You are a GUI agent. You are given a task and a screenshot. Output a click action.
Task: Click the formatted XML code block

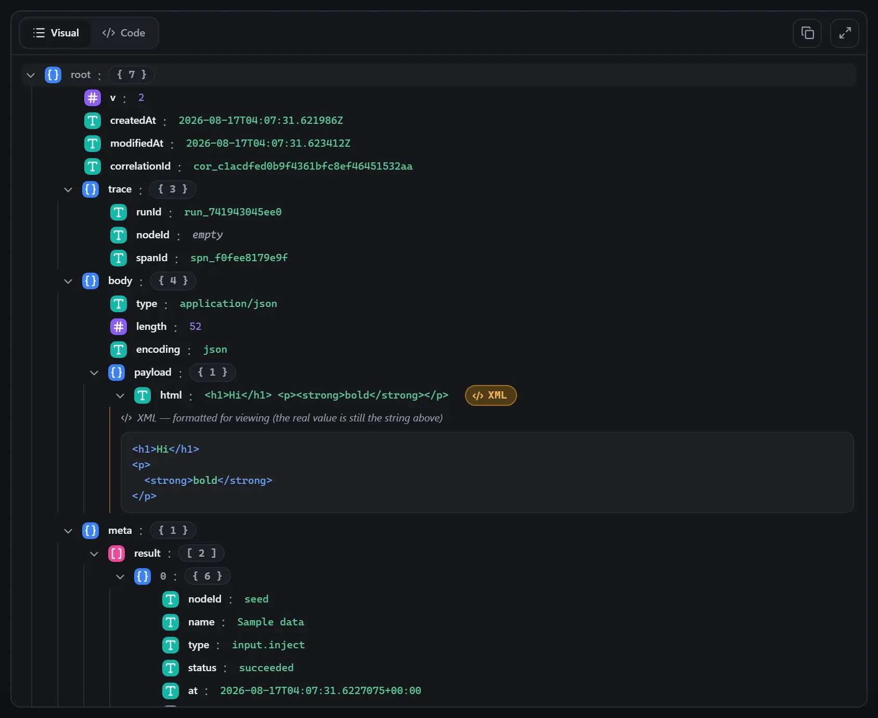487,472
